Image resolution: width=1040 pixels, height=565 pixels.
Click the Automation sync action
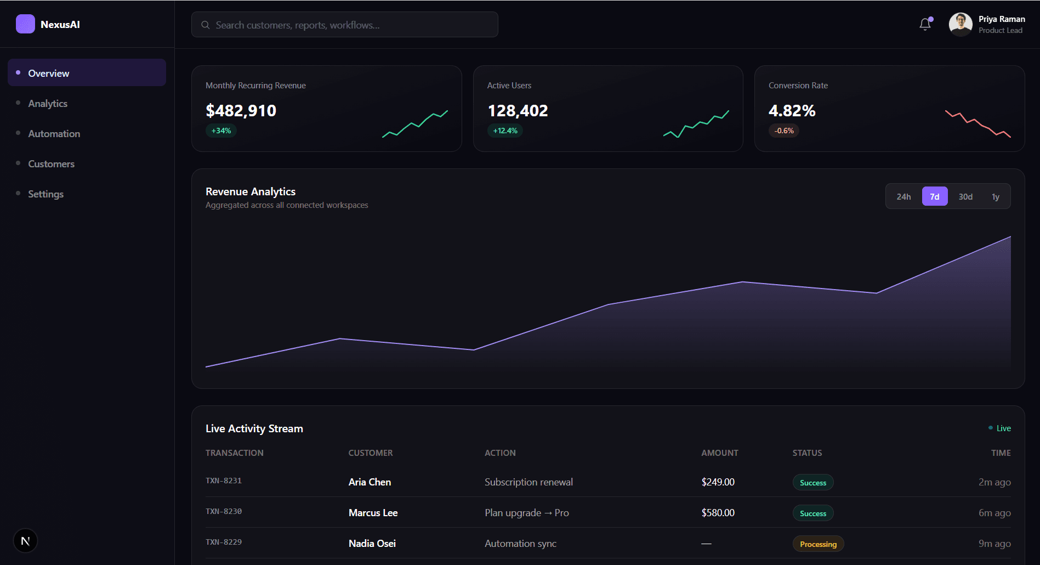(x=520, y=544)
